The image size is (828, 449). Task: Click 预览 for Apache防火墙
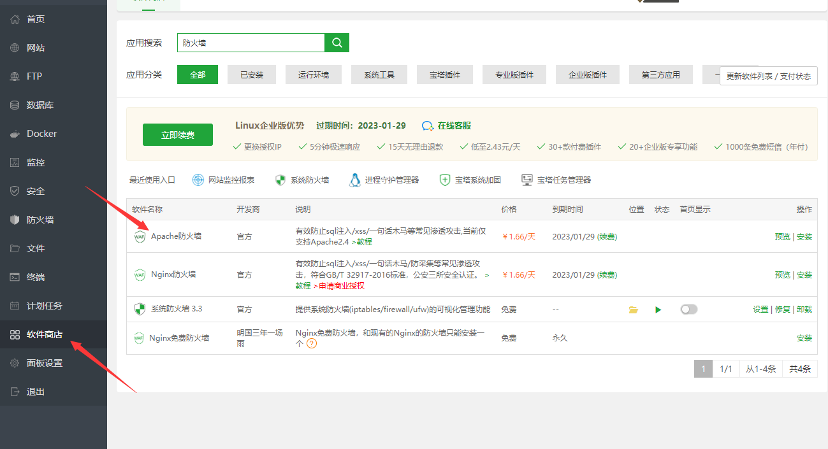point(782,236)
